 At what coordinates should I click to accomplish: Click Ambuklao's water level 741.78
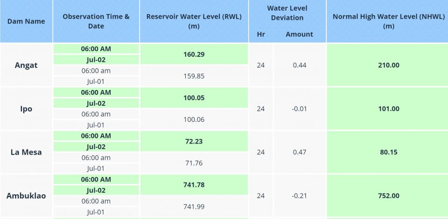194,185
